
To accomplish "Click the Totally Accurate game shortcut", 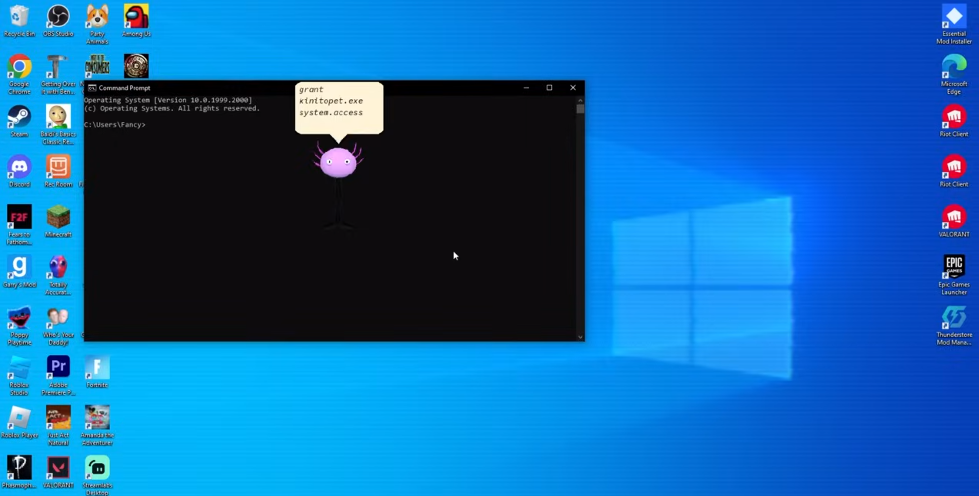I will pyautogui.click(x=58, y=275).
